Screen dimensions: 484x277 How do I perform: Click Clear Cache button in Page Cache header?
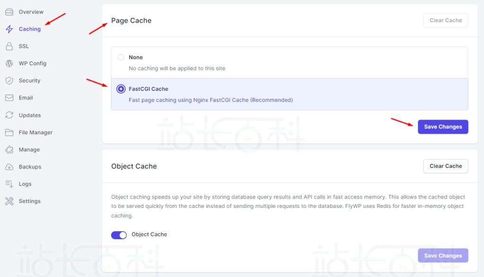[x=446, y=20]
